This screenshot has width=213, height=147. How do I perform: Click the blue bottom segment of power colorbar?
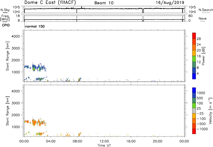(194, 76)
